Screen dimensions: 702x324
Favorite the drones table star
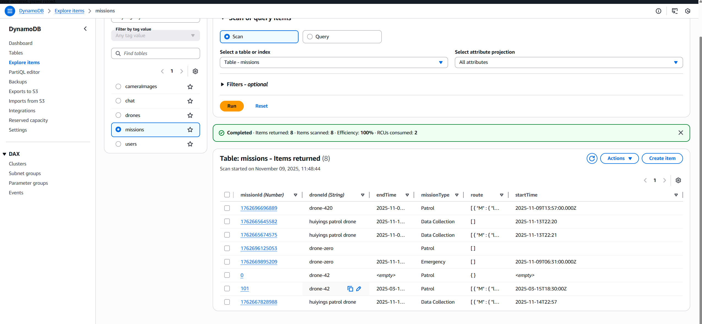point(190,115)
